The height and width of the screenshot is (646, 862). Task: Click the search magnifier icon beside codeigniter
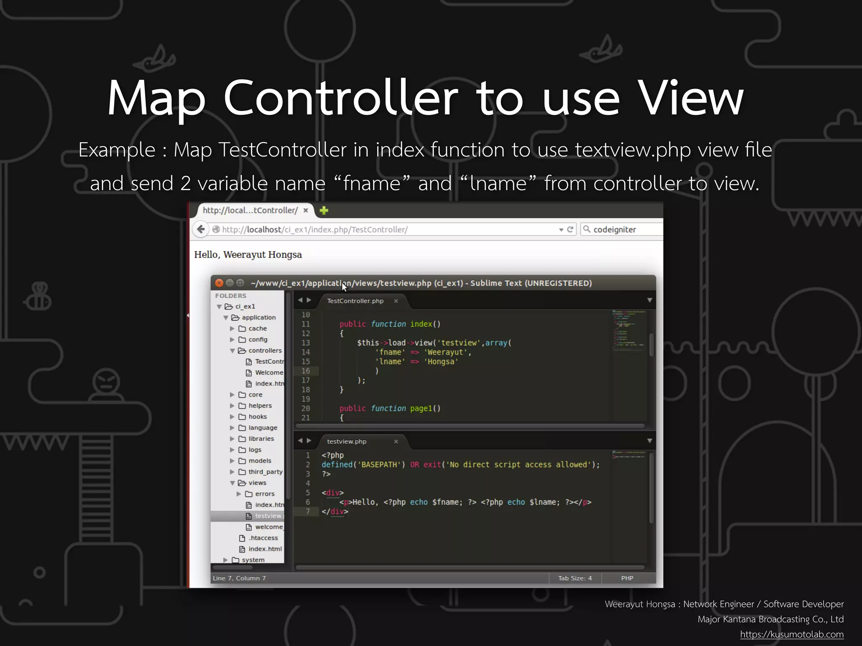tap(587, 229)
